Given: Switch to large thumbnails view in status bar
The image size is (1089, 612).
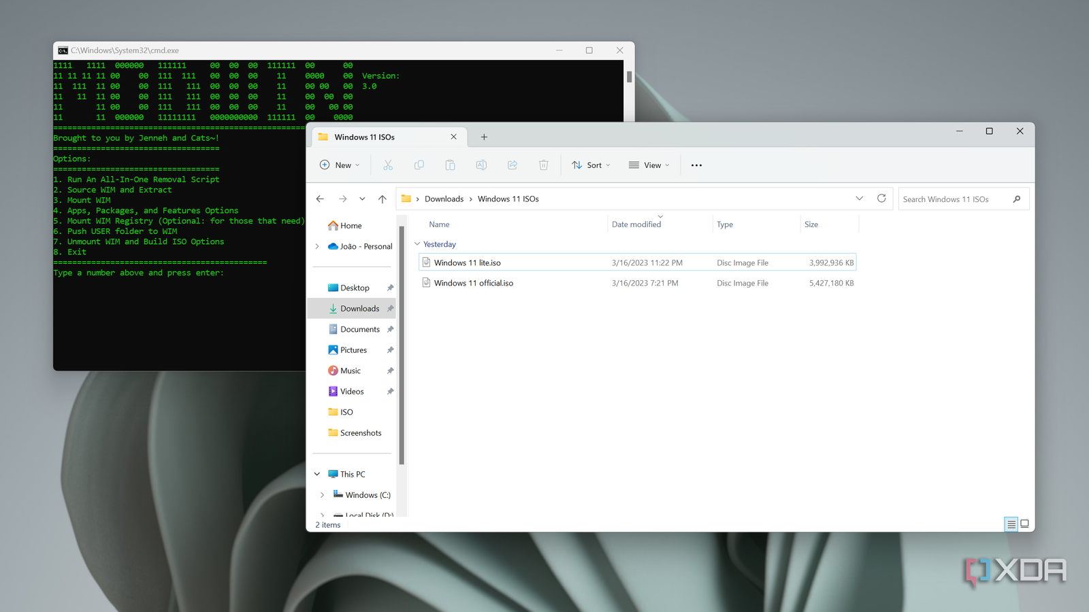Looking at the screenshot, I should click(x=1024, y=524).
